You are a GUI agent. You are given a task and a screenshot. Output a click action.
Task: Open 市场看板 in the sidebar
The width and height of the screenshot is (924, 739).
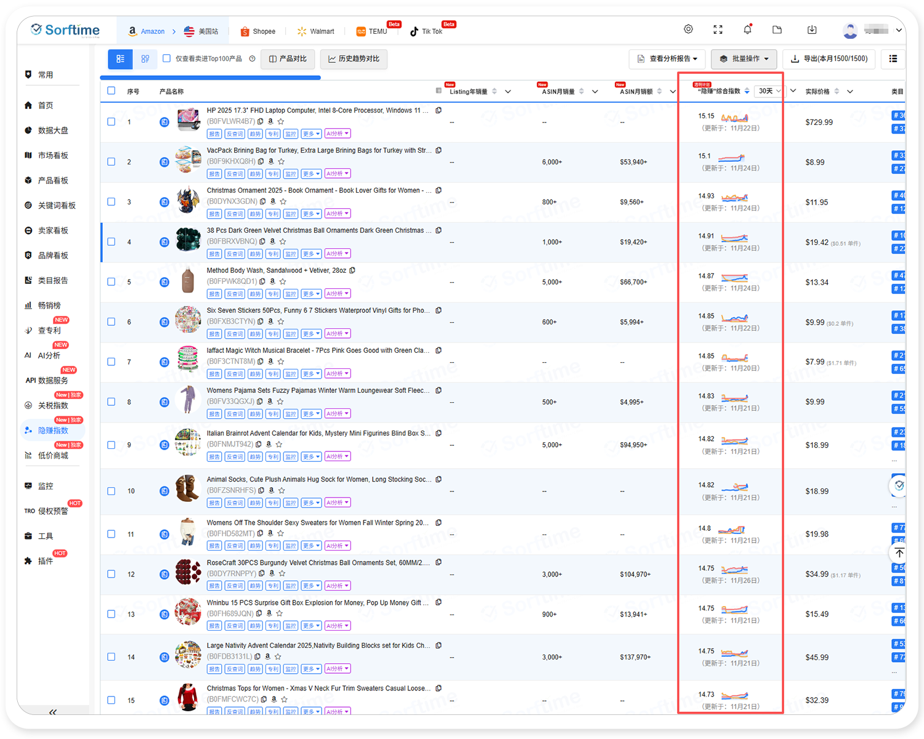point(53,156)
